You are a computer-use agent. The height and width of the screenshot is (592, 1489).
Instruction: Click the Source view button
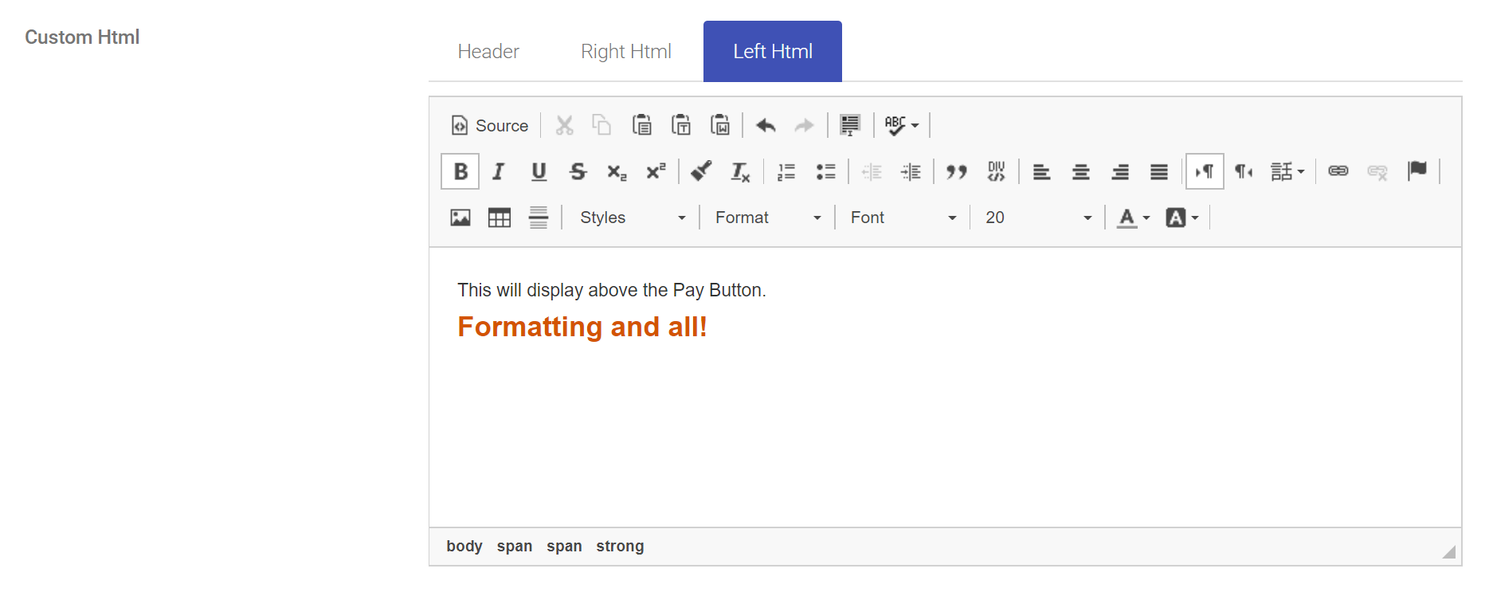click(489, 125)
